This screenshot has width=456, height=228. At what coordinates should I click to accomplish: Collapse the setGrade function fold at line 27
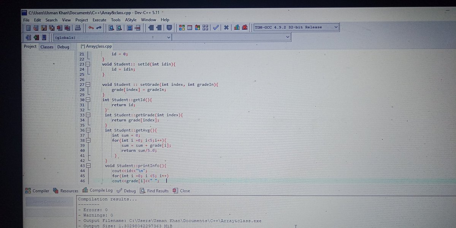(88, 84)
